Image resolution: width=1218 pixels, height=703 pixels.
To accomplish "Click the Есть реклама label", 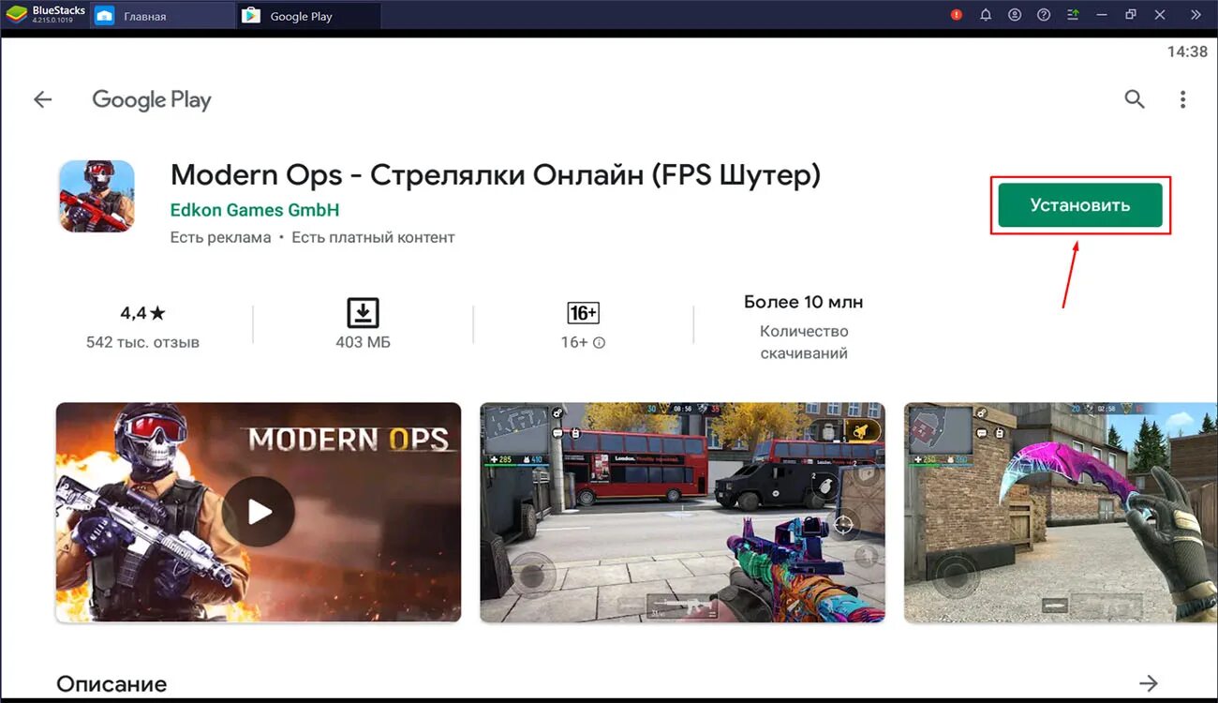I will (220, 237).
